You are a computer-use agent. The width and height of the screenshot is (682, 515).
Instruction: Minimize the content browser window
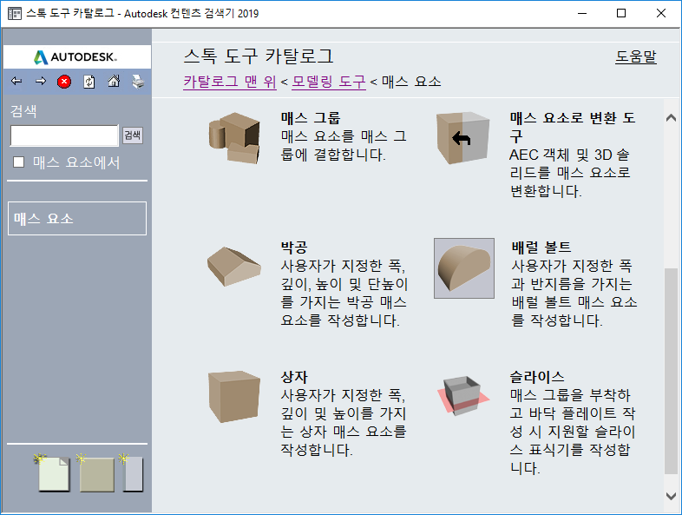582,14
